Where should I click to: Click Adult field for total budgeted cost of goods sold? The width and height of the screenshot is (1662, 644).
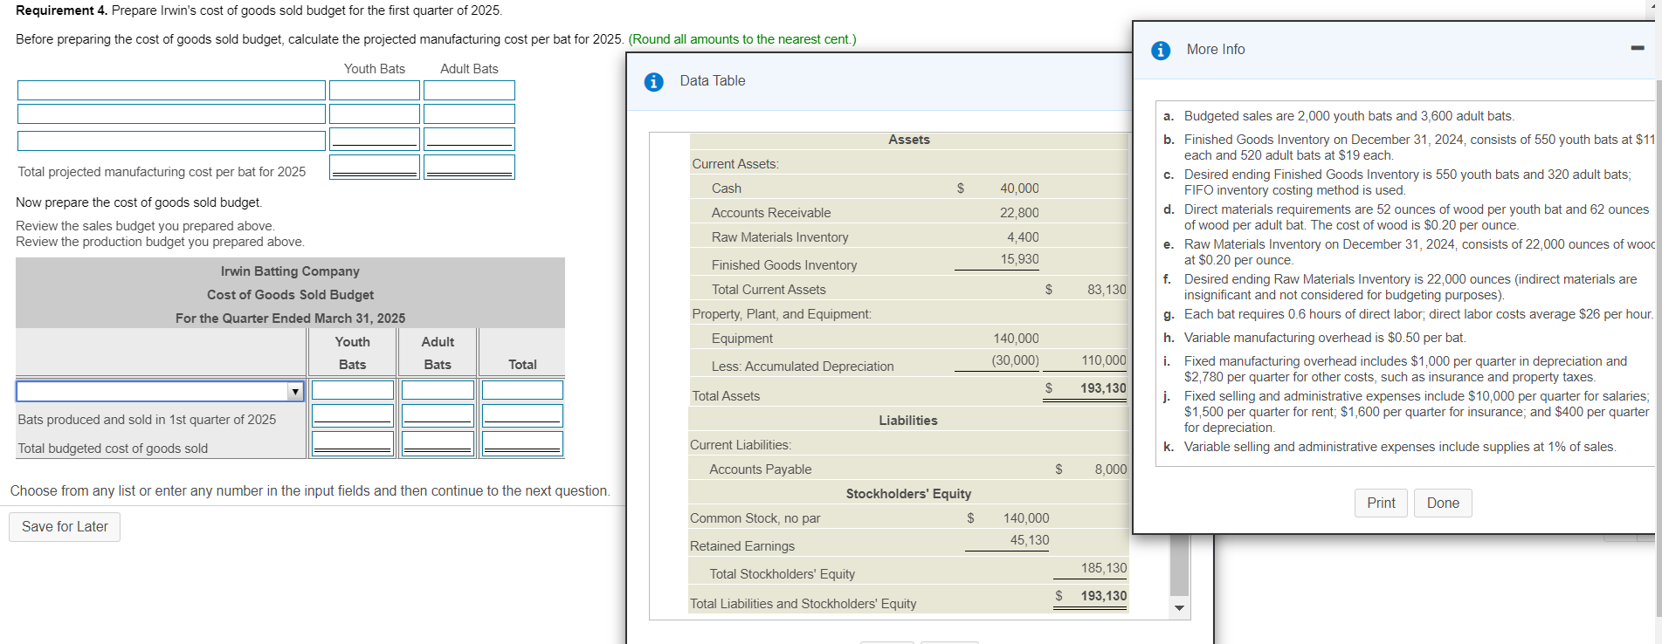(438, 444)
